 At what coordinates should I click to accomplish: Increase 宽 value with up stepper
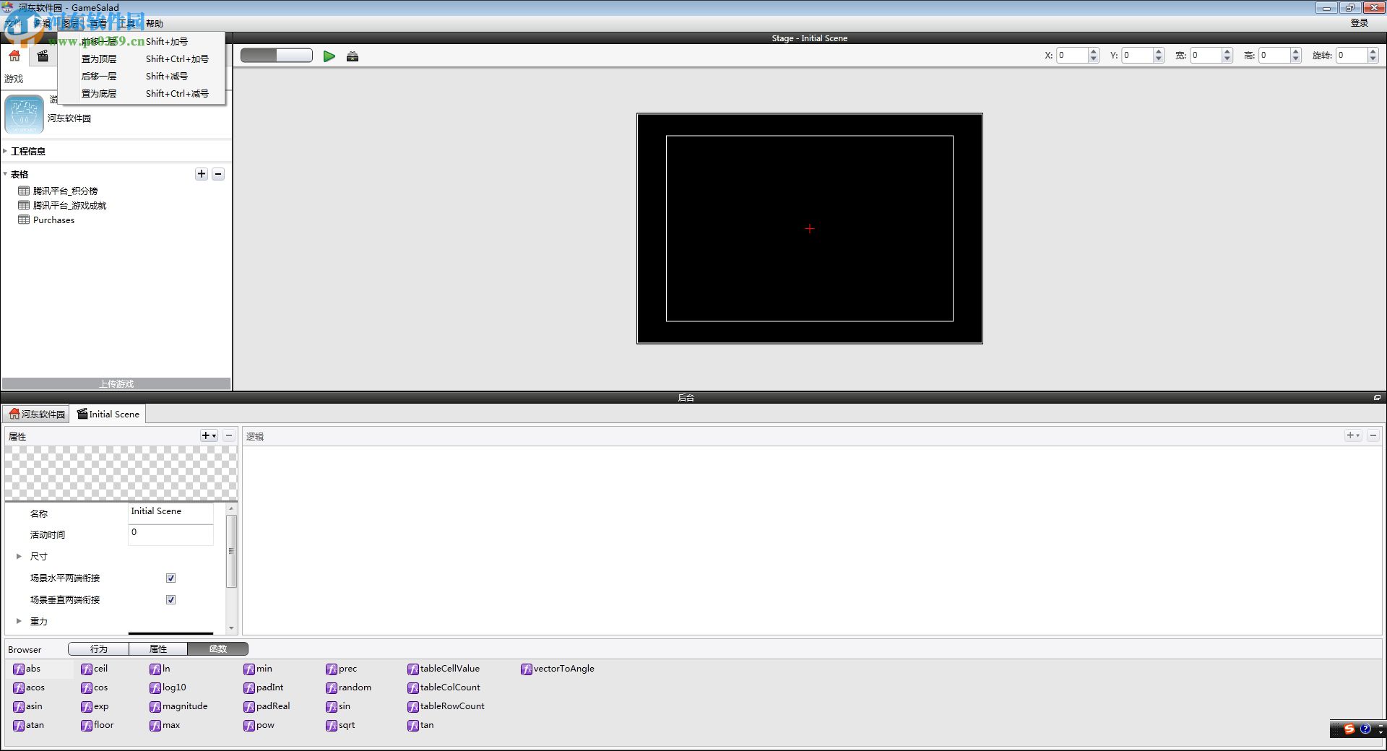[1227, 51]
